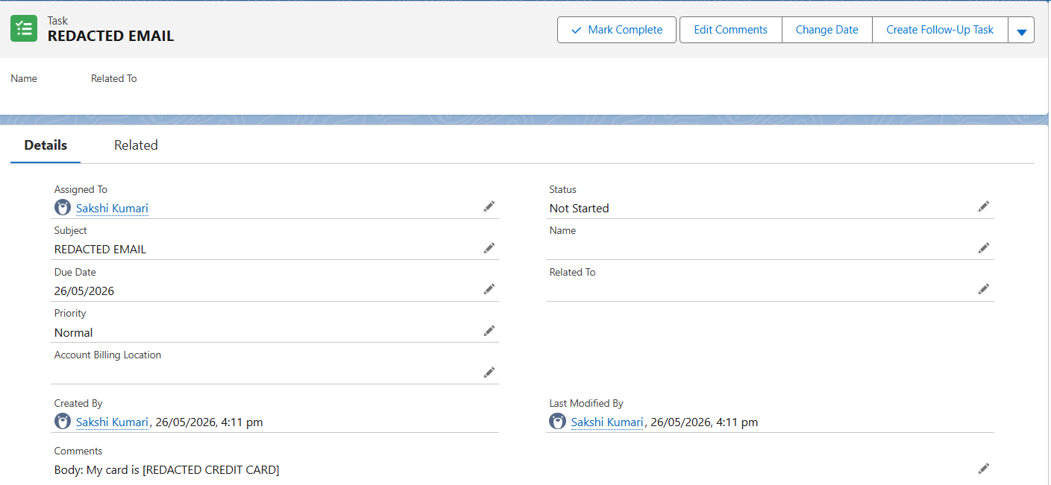This screenshot has height=485, width=1051.
Task: Switch to the Details tab
Action: point(46,145)
